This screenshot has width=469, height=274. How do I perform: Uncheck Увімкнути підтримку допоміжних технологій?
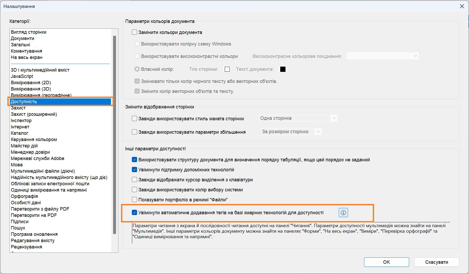[x=134, y=170]
